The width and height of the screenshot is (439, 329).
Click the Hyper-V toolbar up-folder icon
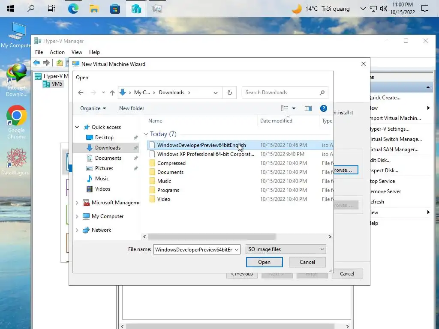[x=59, y=63]
